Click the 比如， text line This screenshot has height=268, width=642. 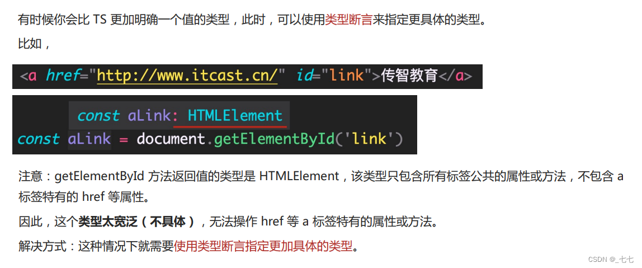tap(35, 44)
